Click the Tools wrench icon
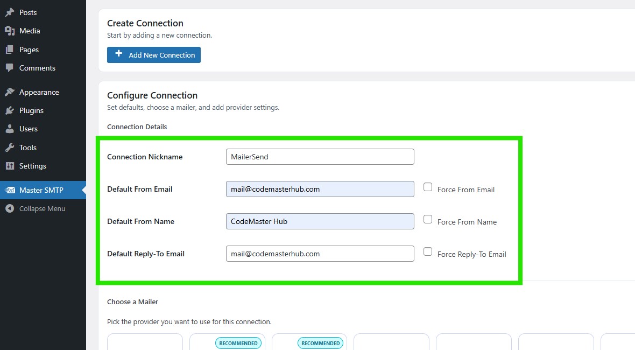 point(10,148)
